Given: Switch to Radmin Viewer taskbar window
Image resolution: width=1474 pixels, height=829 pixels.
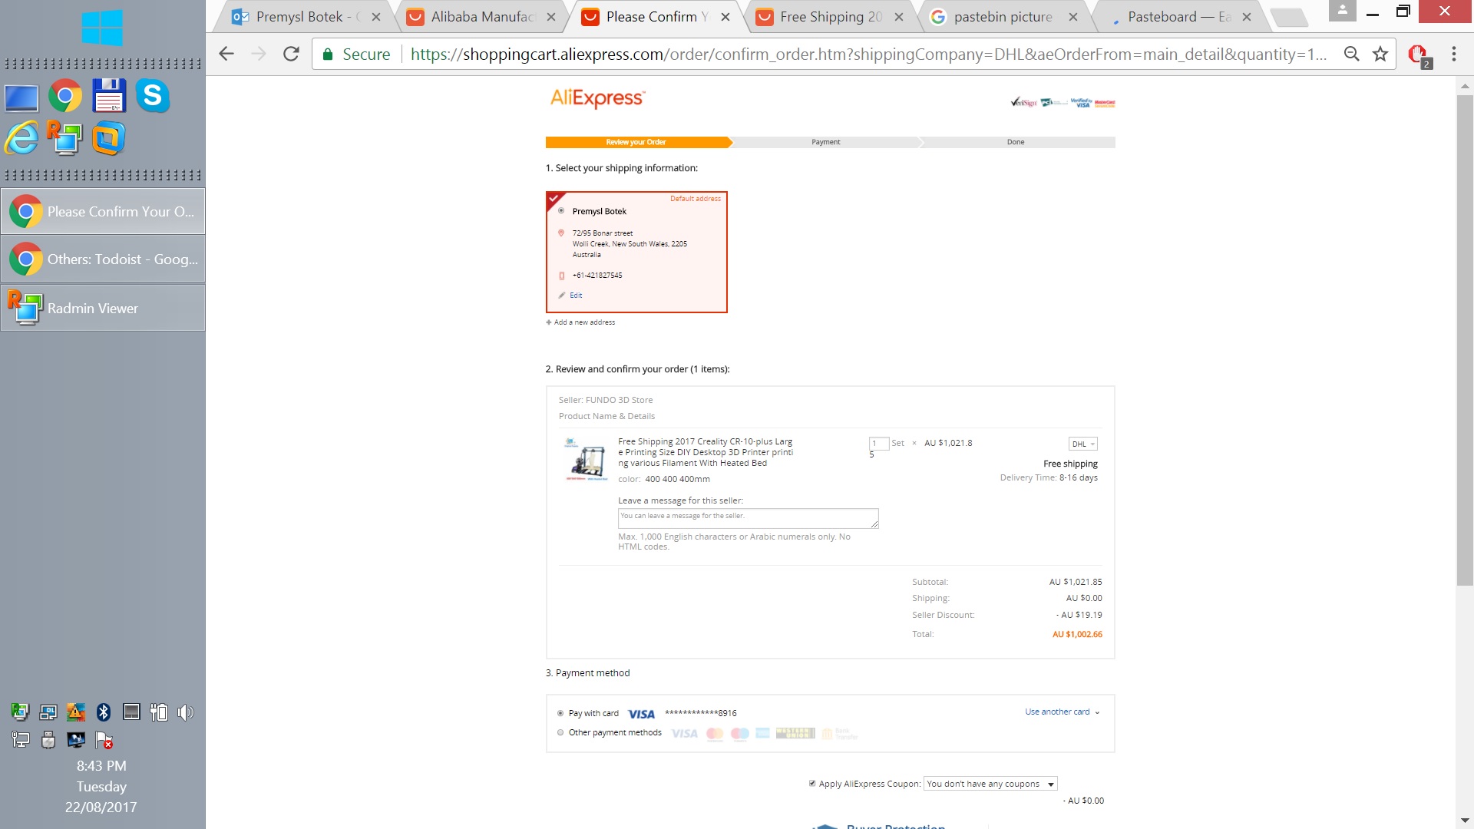Looking at the screenshot, I should coord(103,308).
